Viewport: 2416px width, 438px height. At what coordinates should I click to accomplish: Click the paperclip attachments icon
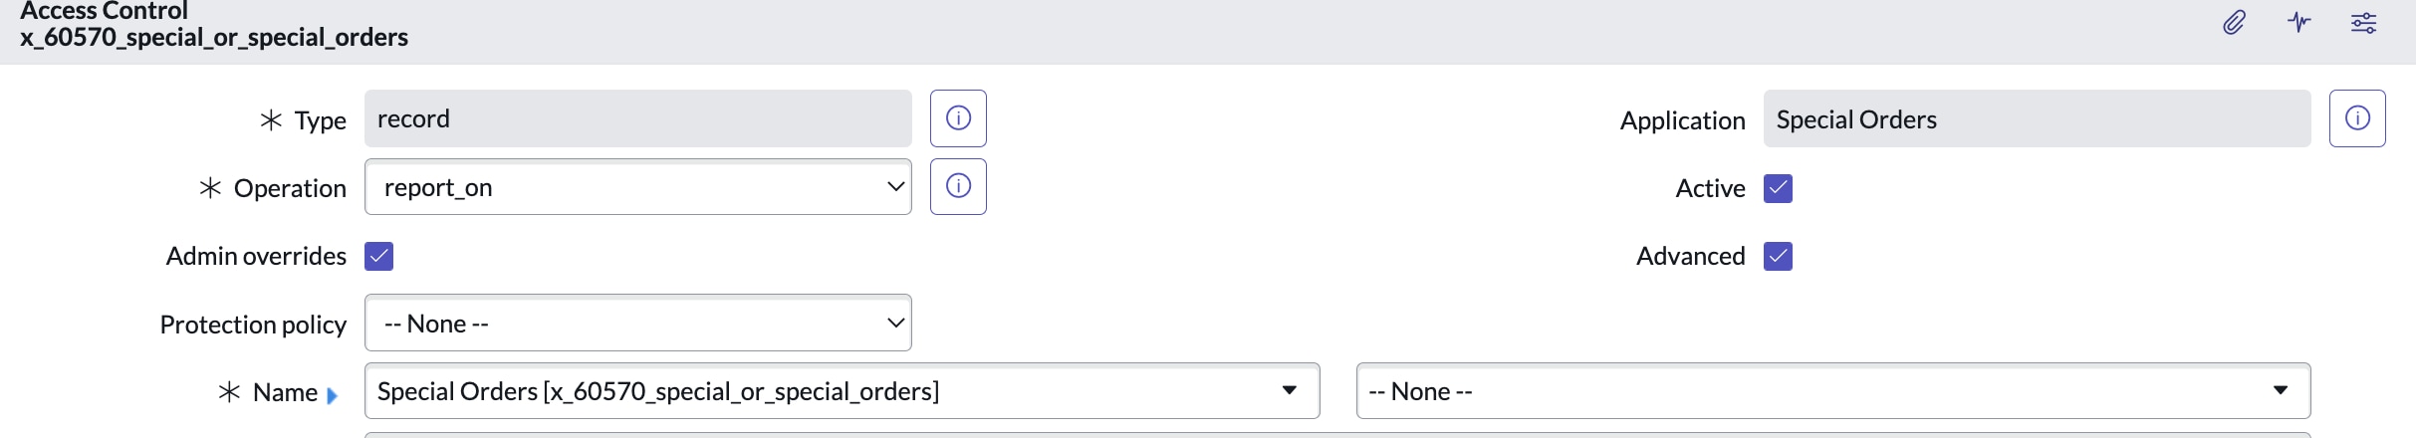pos(2234,22)
